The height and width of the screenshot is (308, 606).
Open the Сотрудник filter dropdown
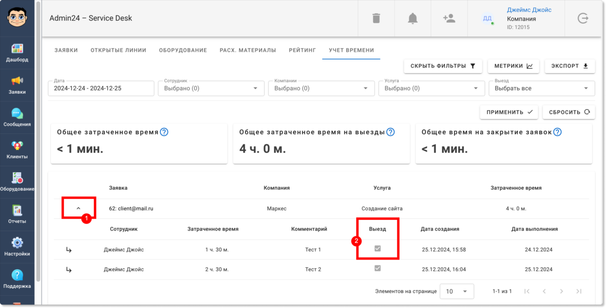(x=211, y=89)
